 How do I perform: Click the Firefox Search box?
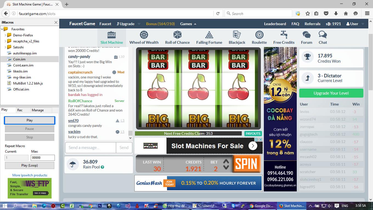(258, 13)
